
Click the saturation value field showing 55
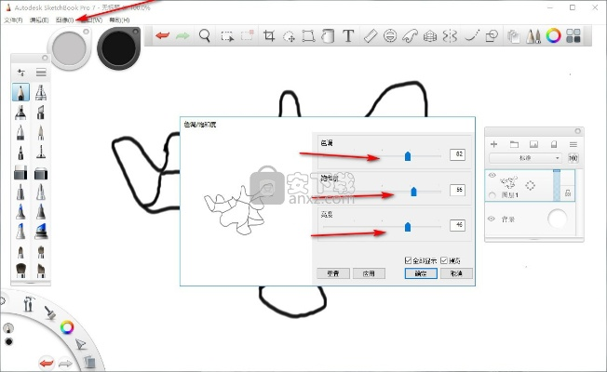pos(457,190)
